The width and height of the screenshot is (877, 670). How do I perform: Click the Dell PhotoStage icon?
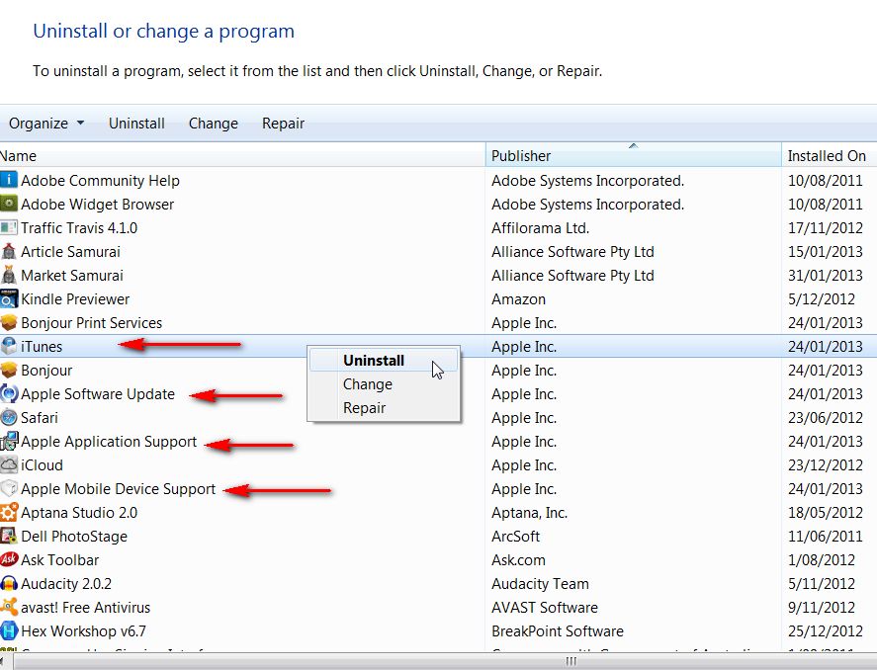coord(8,536)
